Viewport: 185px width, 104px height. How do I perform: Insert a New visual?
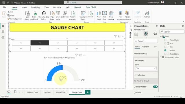click(99, 15)
